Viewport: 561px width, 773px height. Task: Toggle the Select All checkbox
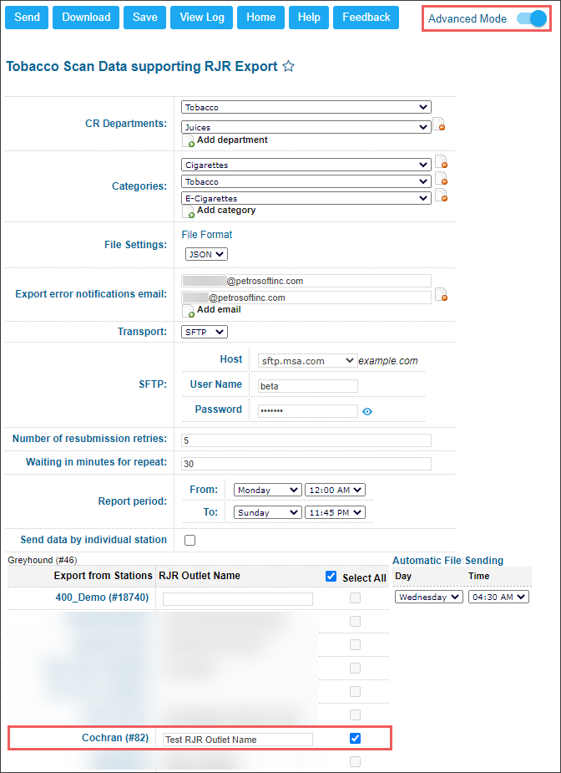click(331, 577)
